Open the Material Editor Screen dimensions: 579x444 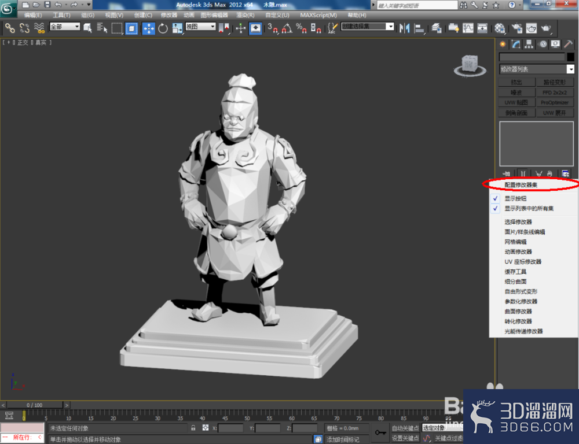[x=500, y=28]
